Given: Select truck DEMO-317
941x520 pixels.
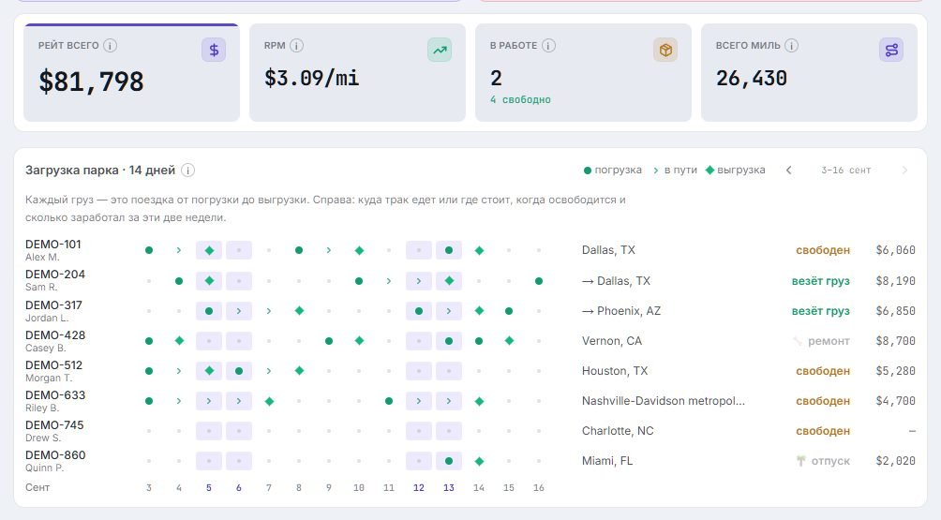Looking at the screenshot, I should pos(53,305).
